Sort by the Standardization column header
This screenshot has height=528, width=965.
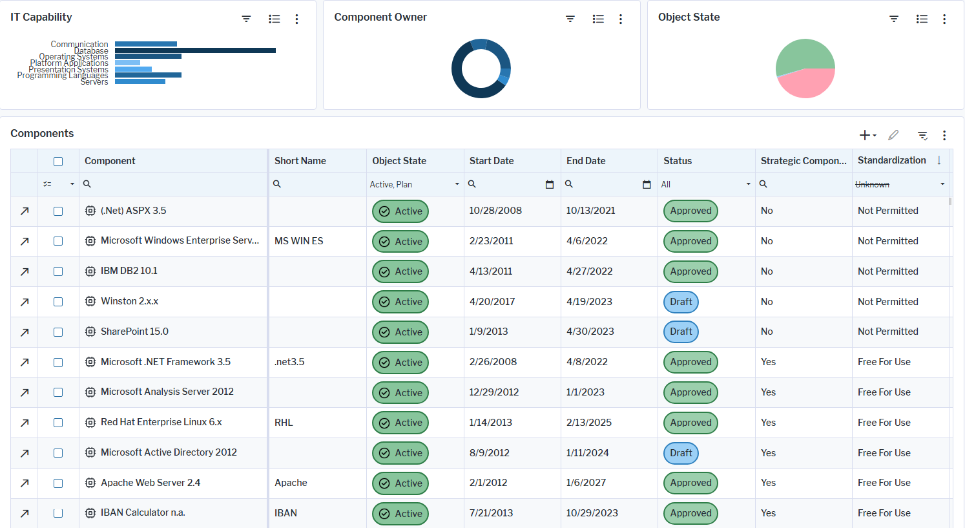coord(891,160)
